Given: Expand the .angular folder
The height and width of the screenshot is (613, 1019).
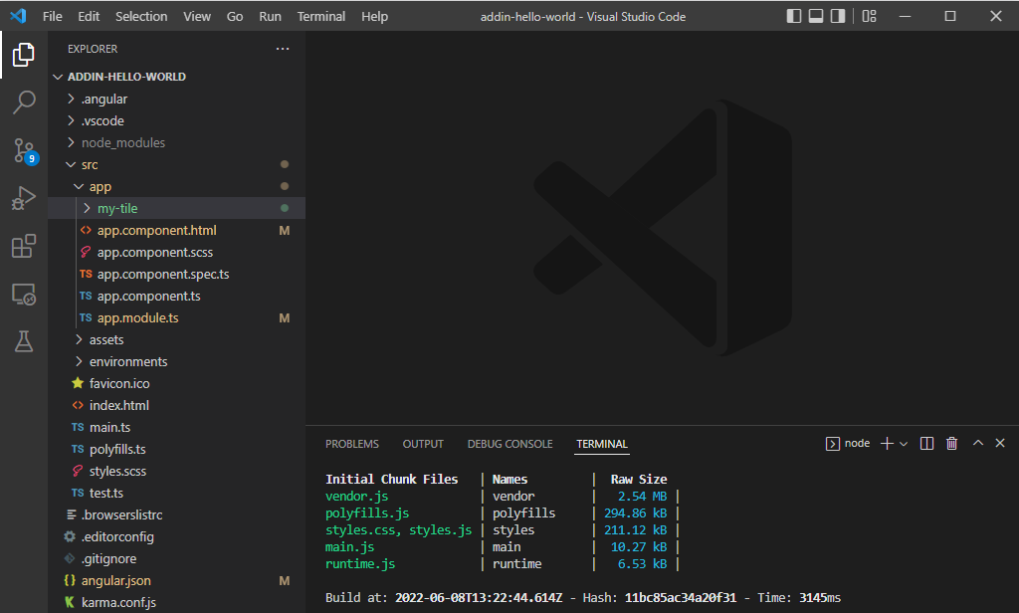Looking at the screenshot, I should click(x=177, y=99).
